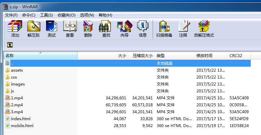Viewport: 261px width, 135px height.
Task: Select the 3.mp4 file name
Action: tap(17, 112)
